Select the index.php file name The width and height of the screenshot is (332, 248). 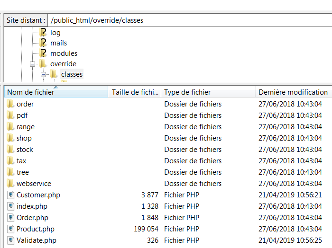[32, 206]
